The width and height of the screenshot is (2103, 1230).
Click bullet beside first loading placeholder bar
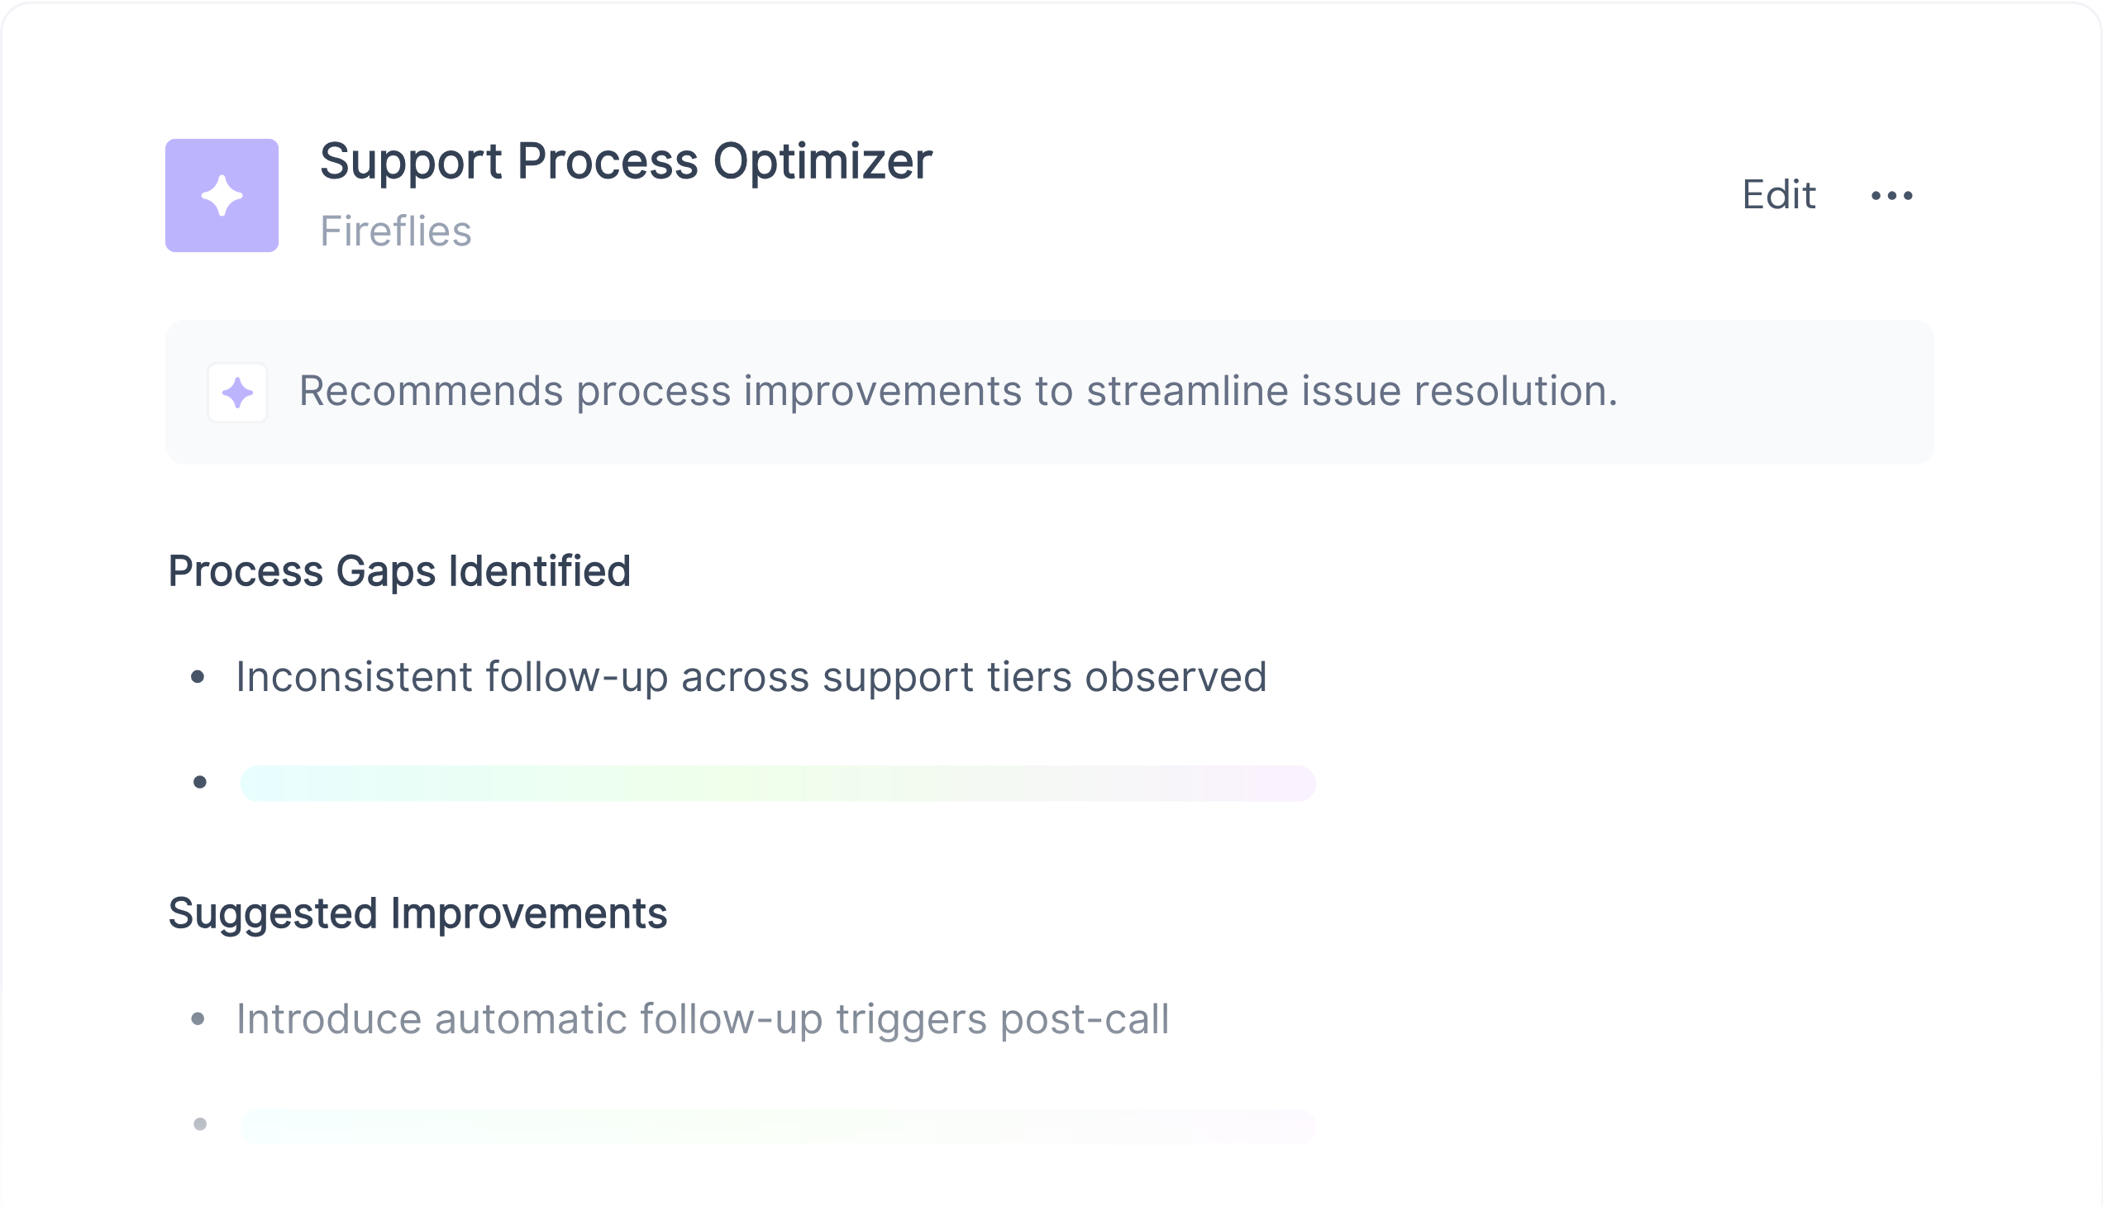(199, 783)
